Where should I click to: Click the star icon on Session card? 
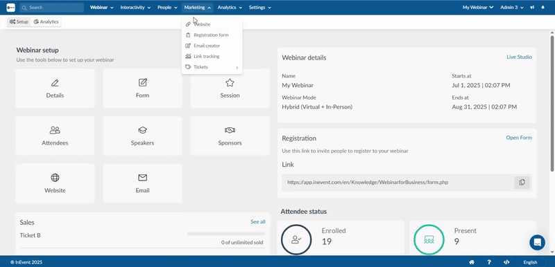click(230, 83)
